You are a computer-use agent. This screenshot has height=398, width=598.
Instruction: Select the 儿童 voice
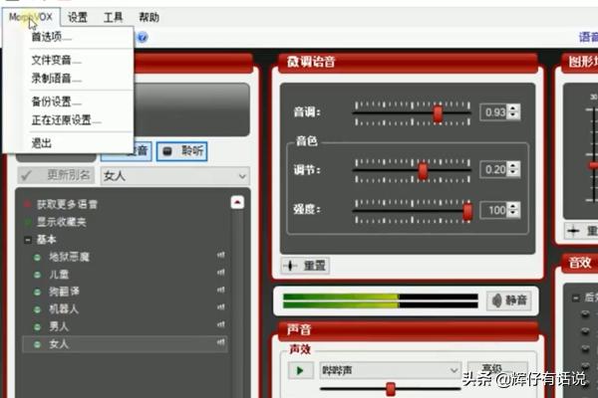click(x=59, y=275)
